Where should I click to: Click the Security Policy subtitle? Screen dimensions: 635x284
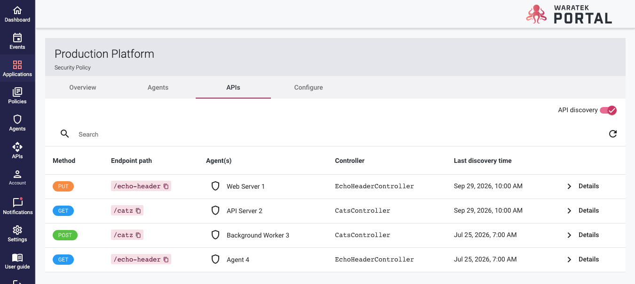(72, 68)
